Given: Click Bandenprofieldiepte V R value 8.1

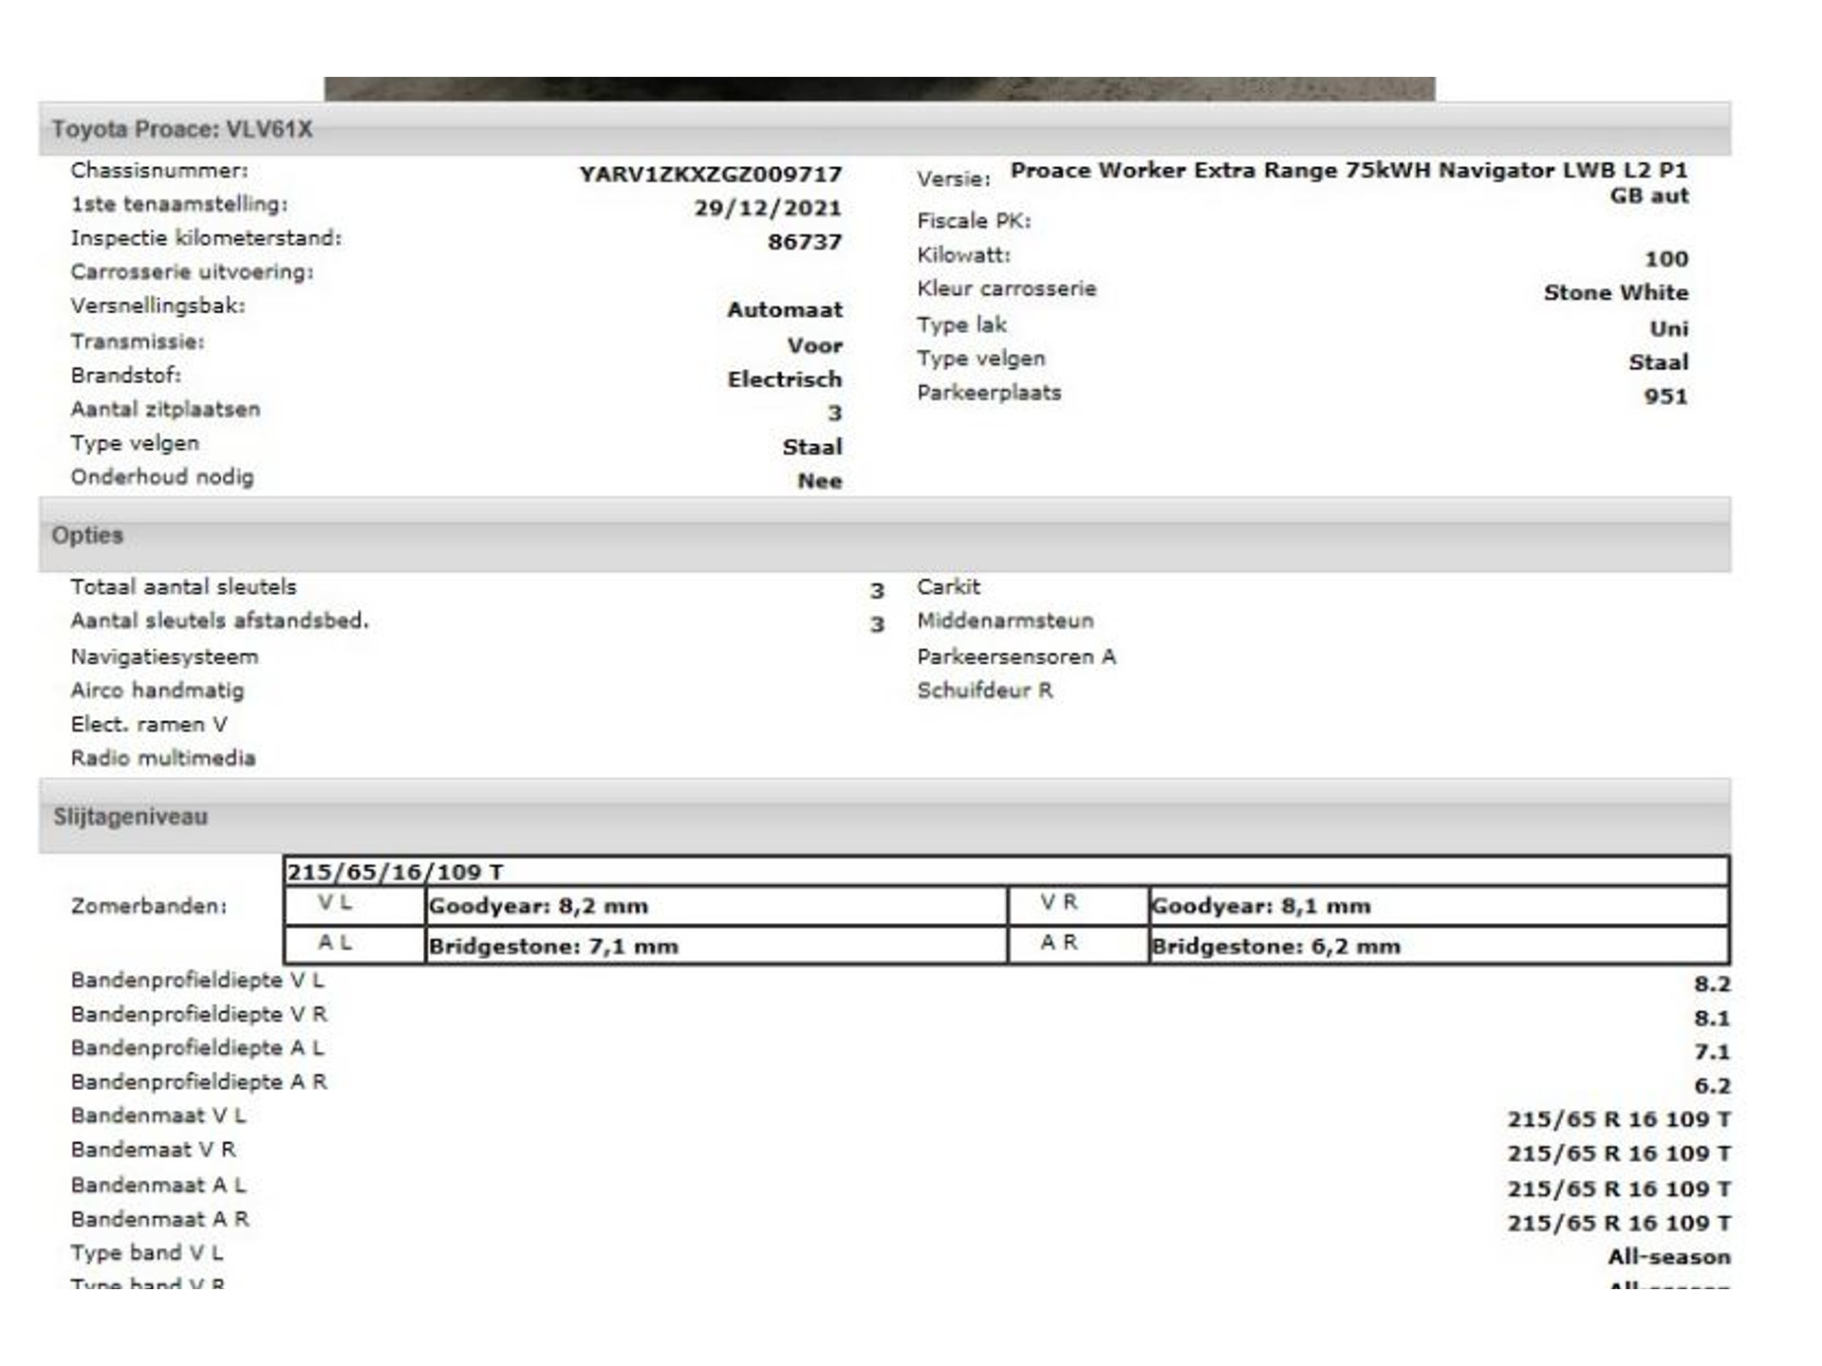Looking at the screenshot, I should (x=1712, y=1019).
